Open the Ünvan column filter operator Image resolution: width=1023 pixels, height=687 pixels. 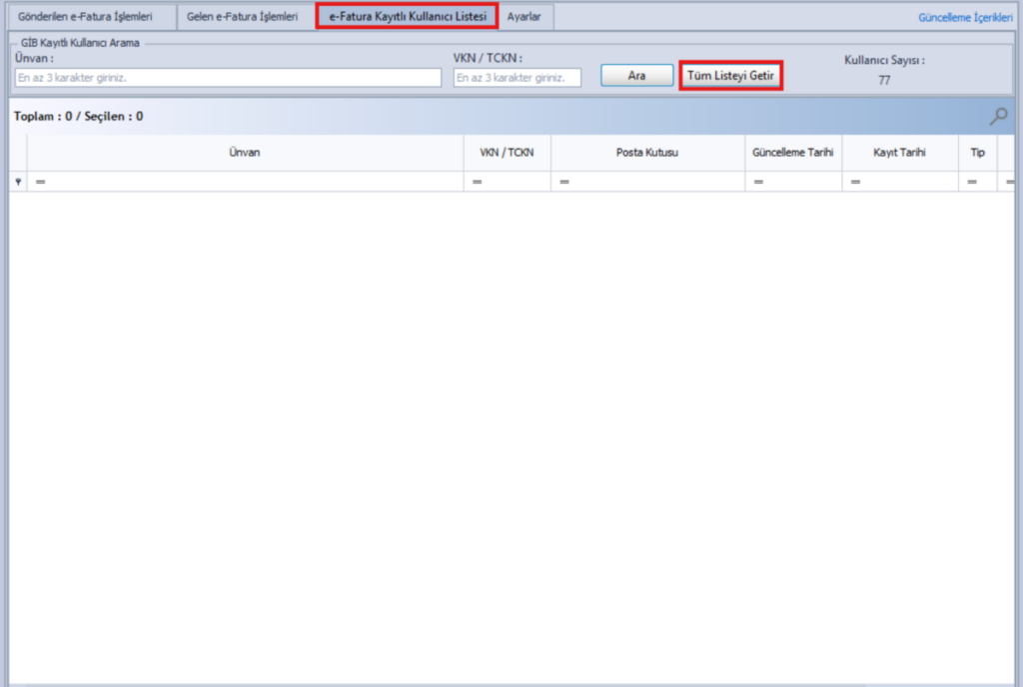pos(40,182)
